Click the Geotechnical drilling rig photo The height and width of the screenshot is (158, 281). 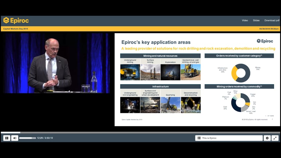click(191, 72)
